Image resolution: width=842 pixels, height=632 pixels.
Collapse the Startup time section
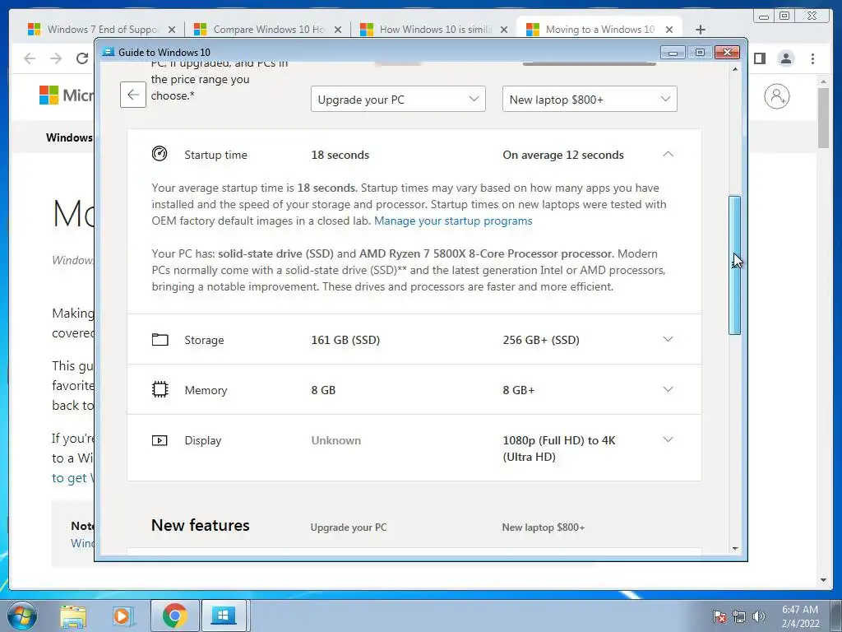tap(668, 154)
